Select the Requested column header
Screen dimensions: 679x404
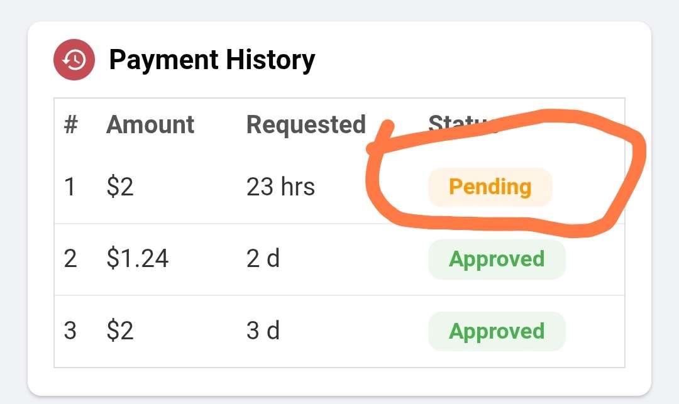[x=306, y=124]
